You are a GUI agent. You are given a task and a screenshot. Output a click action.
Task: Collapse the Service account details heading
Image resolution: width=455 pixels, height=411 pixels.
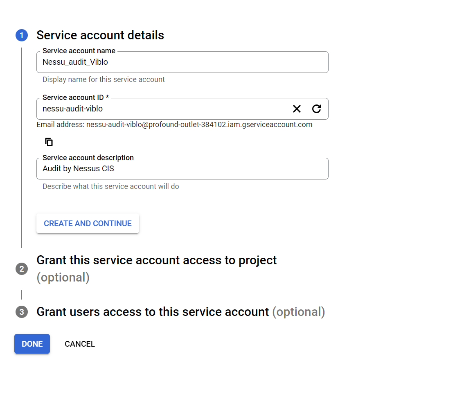tap(100, 35)
